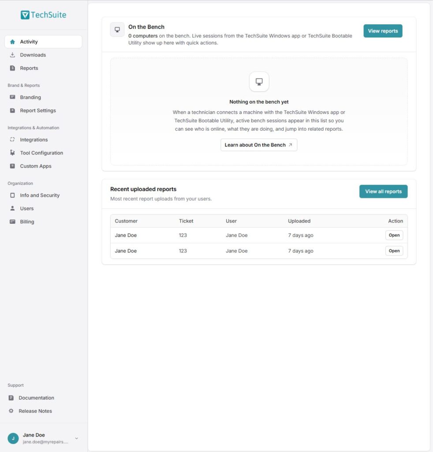Image resolution: width=433 pixels, height=452 pixels.
Task: Open the first Jane Doe report row
Action: coord(394,235)
